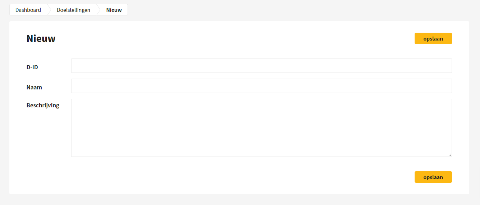
Task: Open the Dashboard breadcrumb link
Action: [x=28, y=10]
